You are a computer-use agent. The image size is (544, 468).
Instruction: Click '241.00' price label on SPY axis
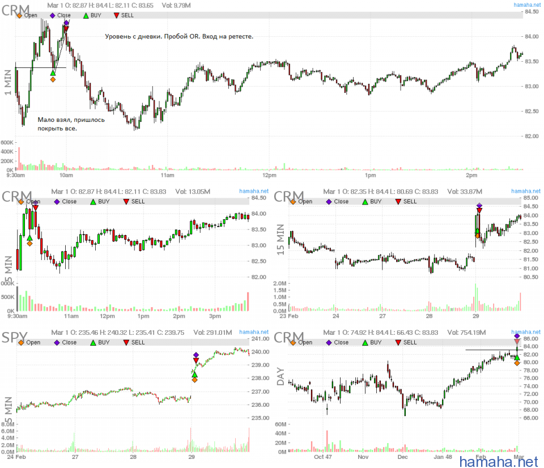[260, 339]
